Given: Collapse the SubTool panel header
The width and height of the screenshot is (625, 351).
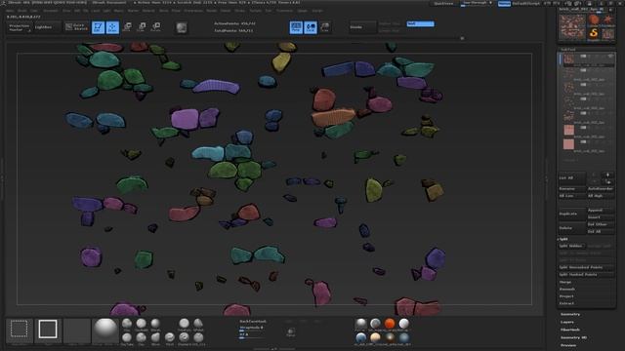Looking at the screenshot, I should 568,50.
